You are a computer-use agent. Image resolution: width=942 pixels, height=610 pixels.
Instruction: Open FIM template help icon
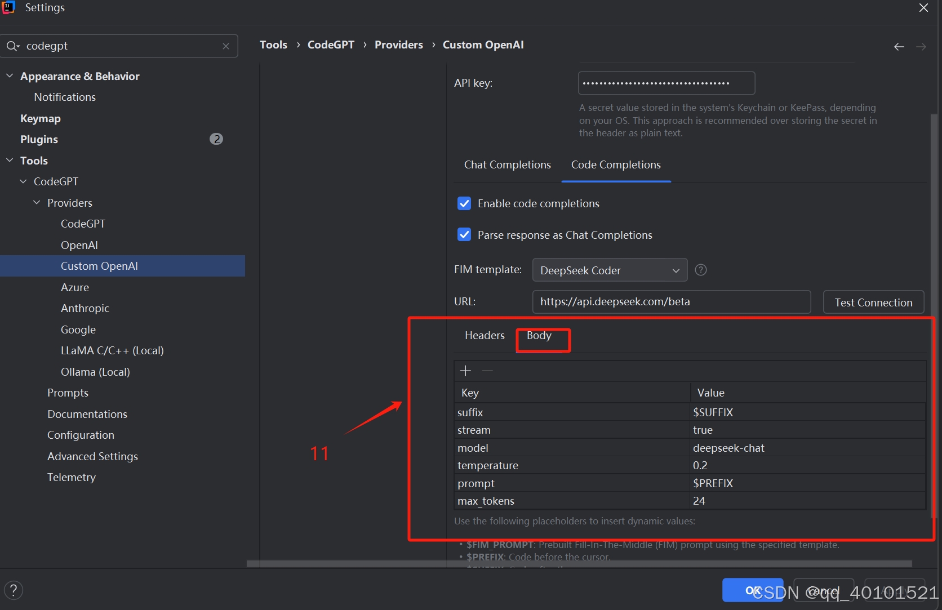(701, 270)
